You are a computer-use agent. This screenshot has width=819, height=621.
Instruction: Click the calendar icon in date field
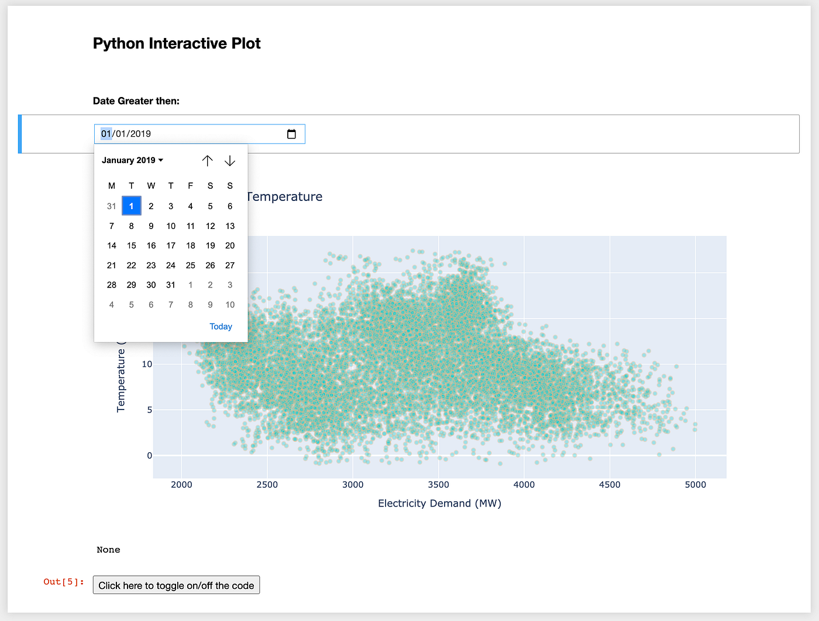pyautogui.click(x=291, y=134)
